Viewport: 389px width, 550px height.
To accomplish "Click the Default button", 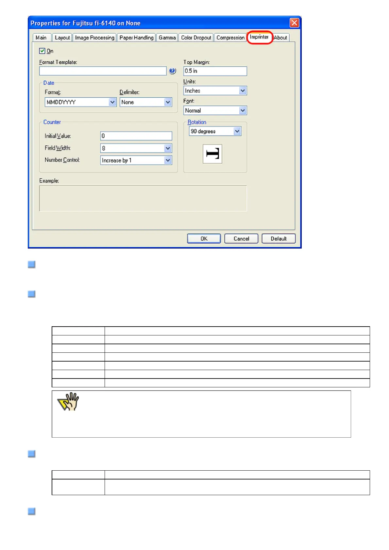I will 279,238.
